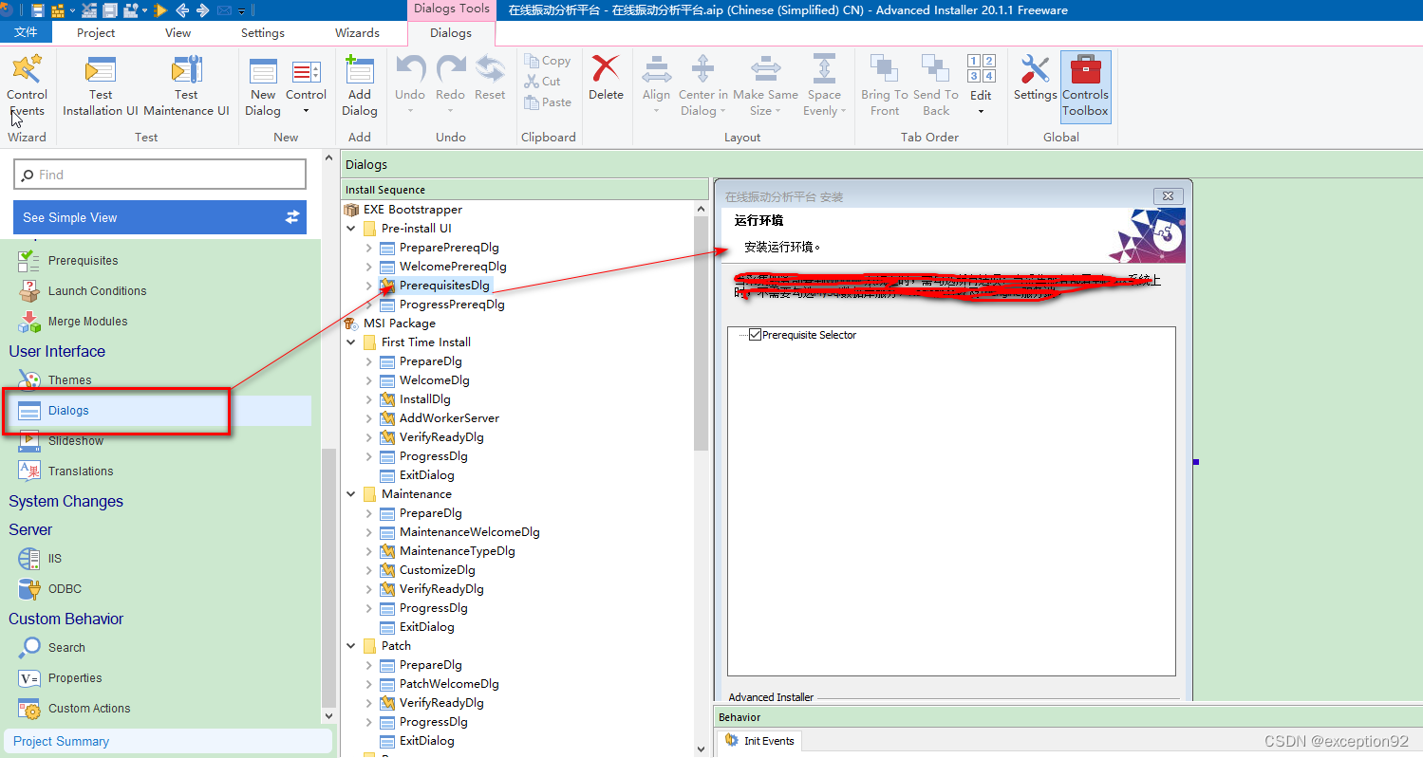This screenshot has width=1423, height=758.
Task: Click Make Same Size
Action: click(x=765, y=86)
